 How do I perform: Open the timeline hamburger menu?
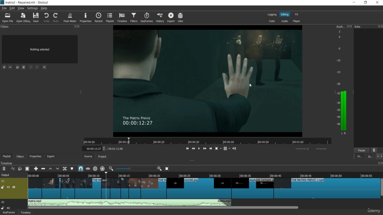click(4, 169)
